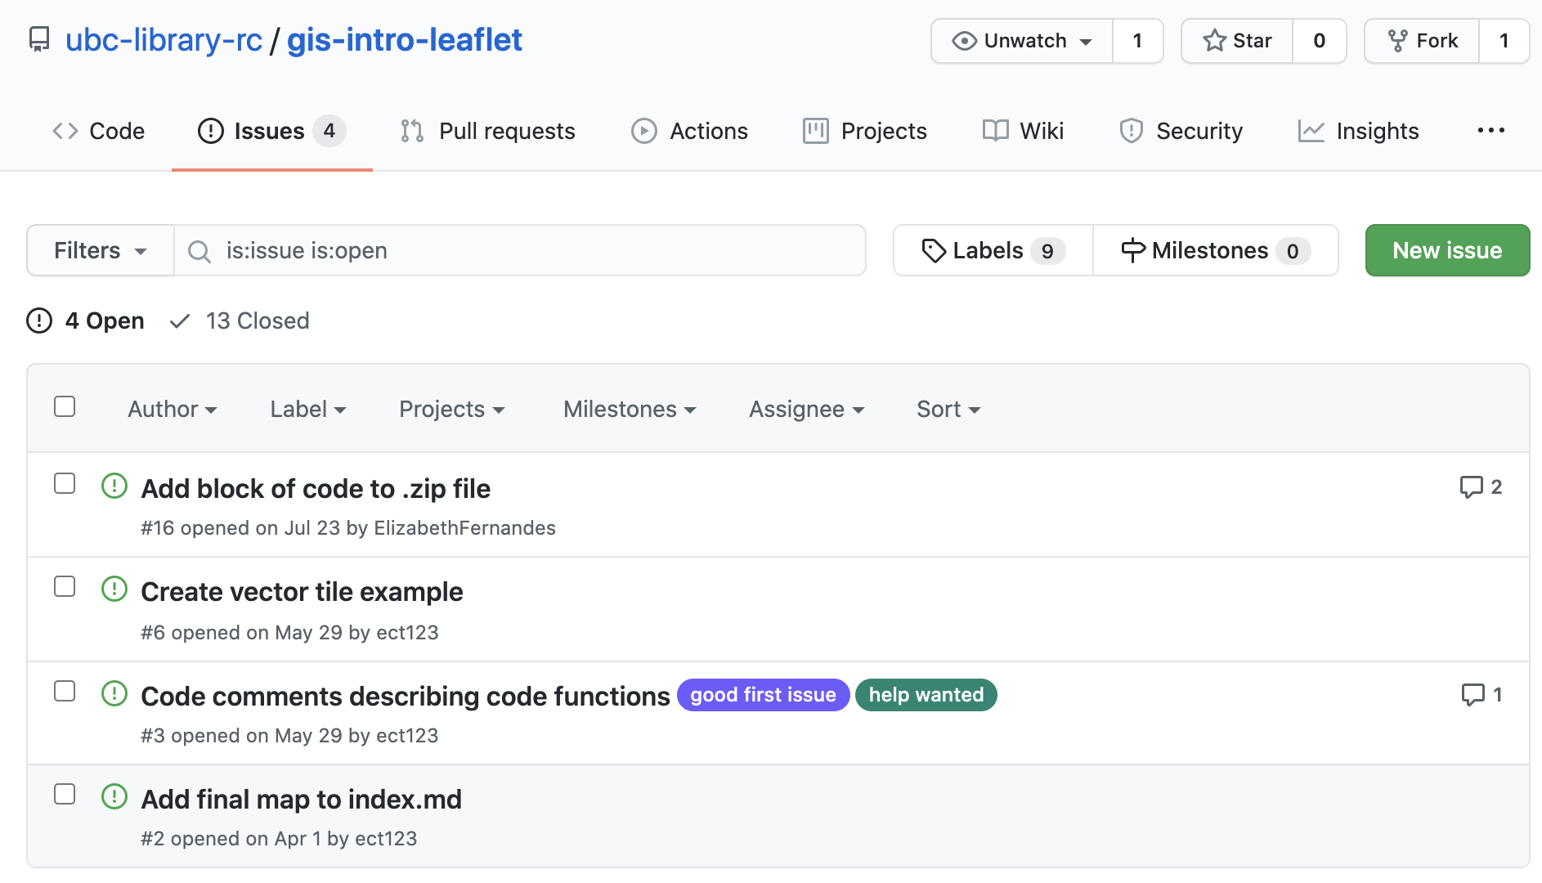Expand the Projects filter dropdown

pyautogui.click(x=452, y=409)
